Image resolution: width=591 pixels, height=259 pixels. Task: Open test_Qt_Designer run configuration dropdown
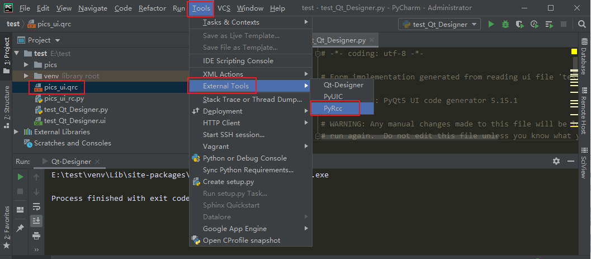point(439,25)
